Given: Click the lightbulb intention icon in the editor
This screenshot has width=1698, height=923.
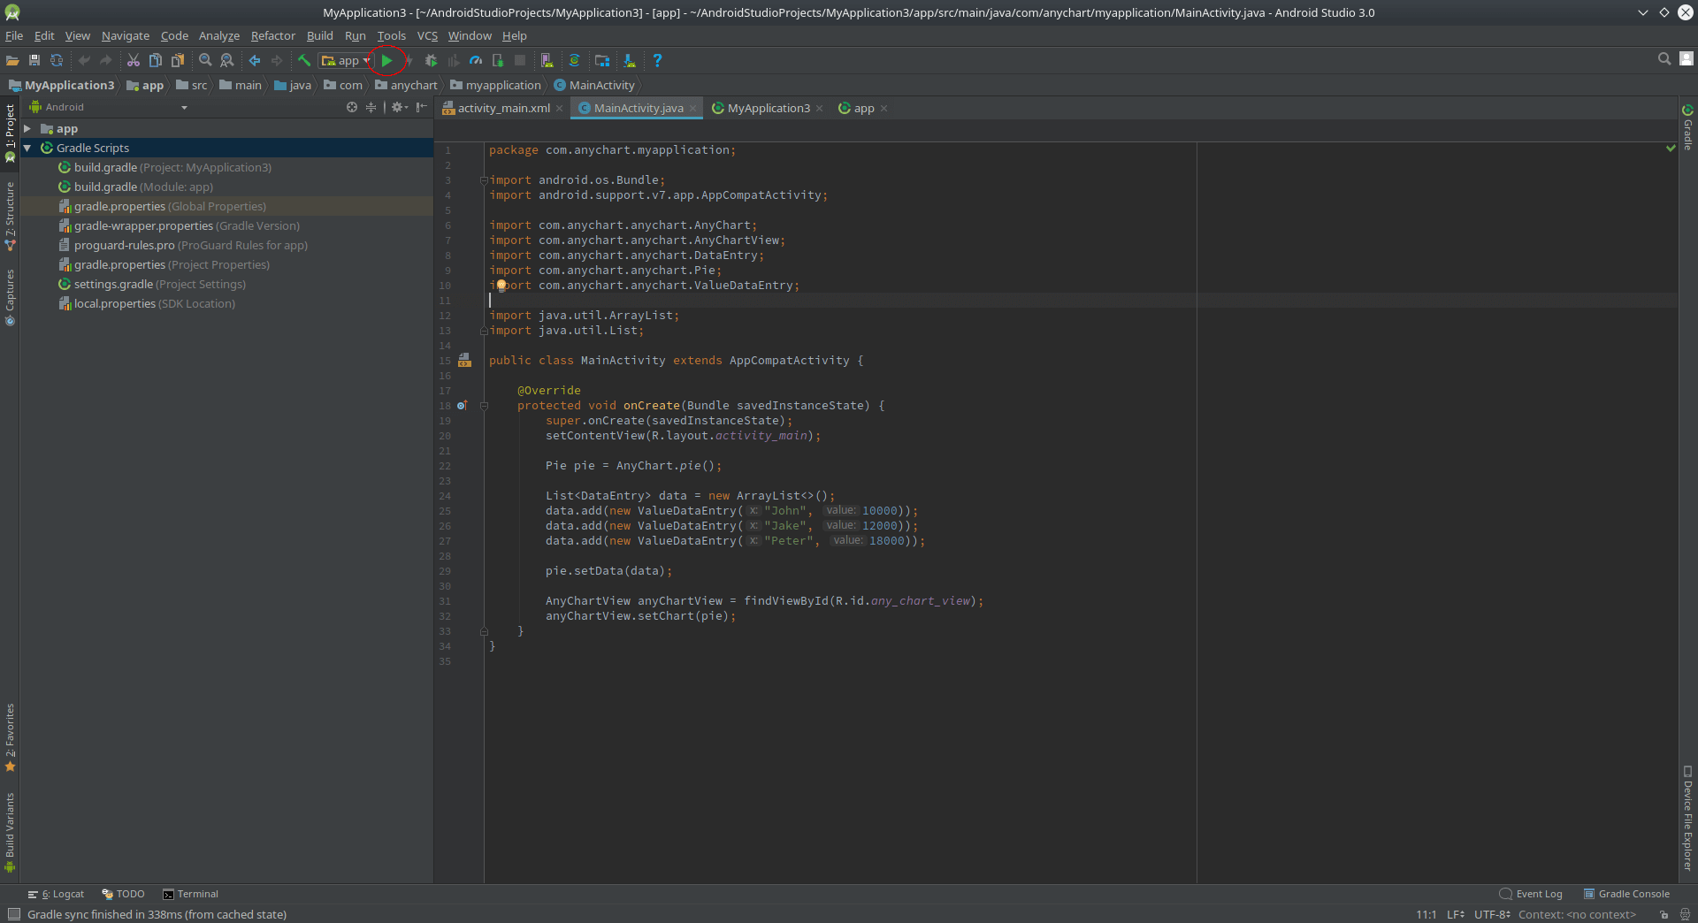Looking at the screenshot, I should pyautogui.click(x=501, y=285).
